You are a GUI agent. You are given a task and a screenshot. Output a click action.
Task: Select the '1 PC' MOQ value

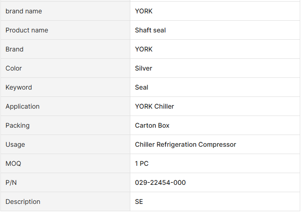pos(142,164)
